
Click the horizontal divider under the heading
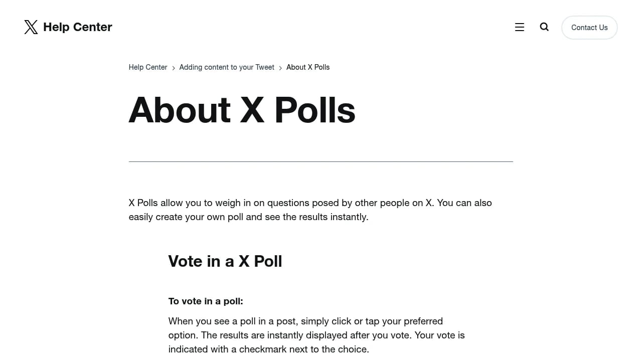320,161
